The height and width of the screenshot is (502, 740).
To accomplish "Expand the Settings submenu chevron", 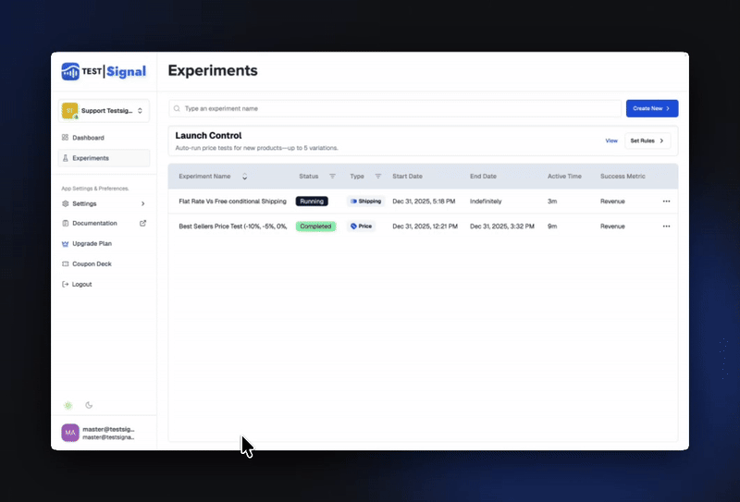I will click(x=142, y=203).
